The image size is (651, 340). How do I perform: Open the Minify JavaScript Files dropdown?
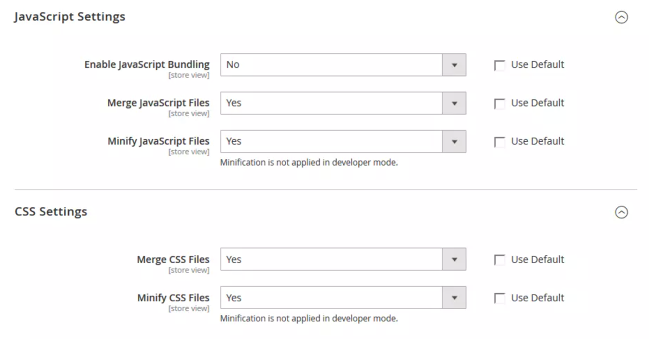[328, 141]
